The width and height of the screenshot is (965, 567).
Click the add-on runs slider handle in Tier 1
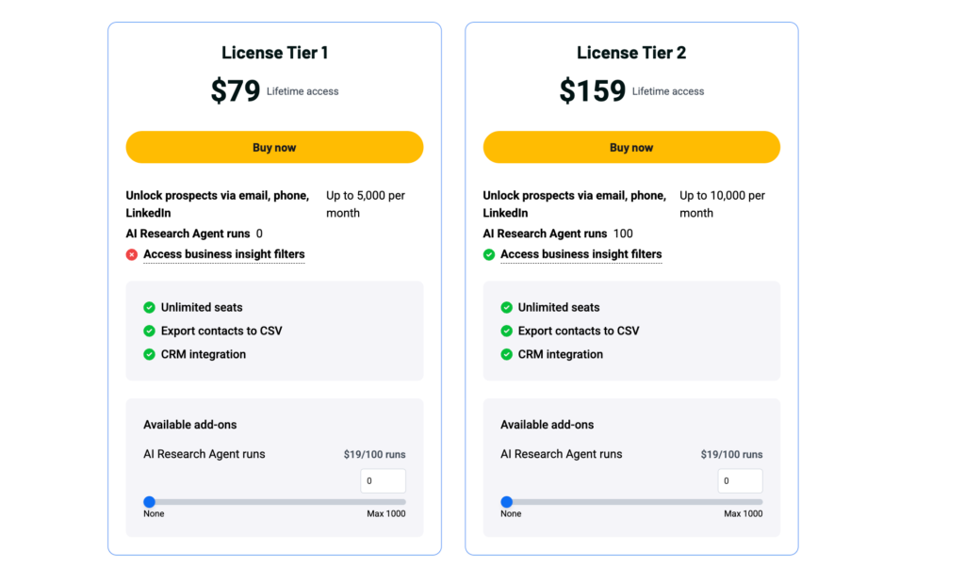pos(150,502)
